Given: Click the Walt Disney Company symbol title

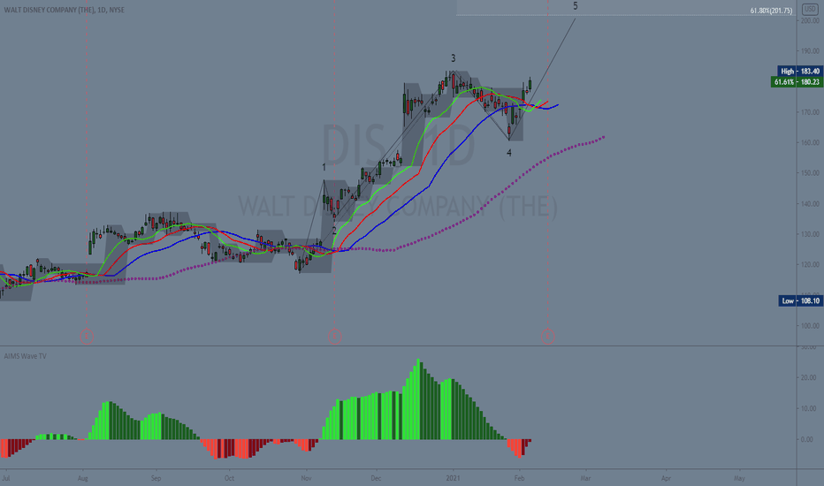Looking at the screenshot, I should point(65,10).
